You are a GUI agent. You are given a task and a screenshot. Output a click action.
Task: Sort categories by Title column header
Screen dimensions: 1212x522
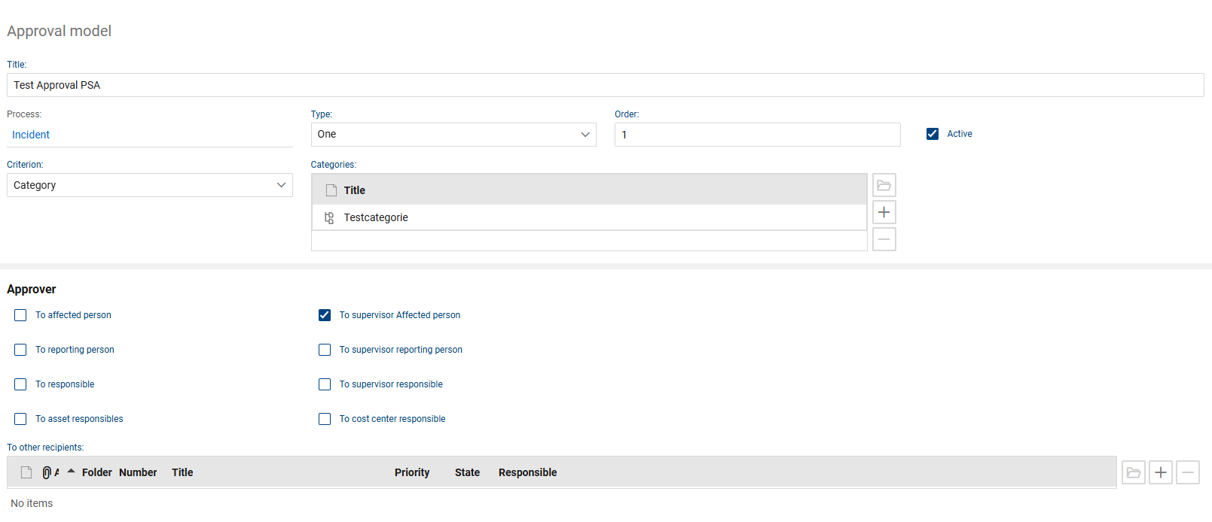tap(355, 190)
